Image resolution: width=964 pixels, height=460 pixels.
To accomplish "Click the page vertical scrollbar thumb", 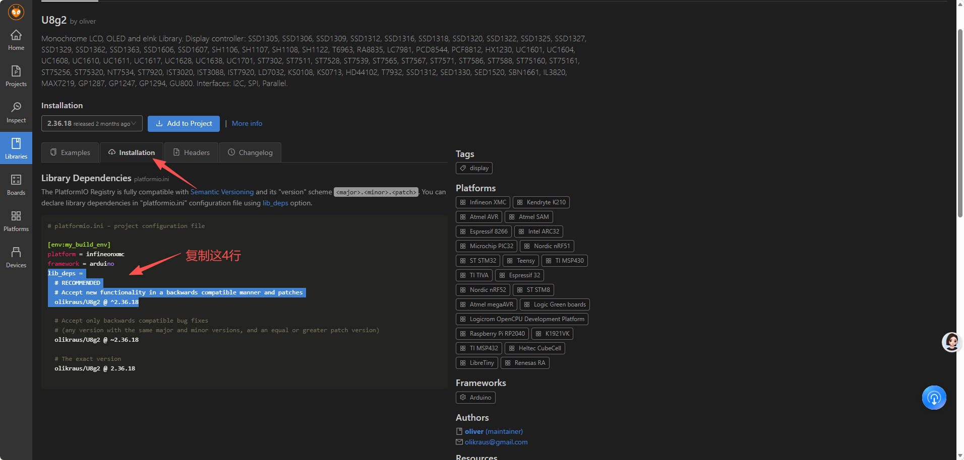I will click(960, 123).
